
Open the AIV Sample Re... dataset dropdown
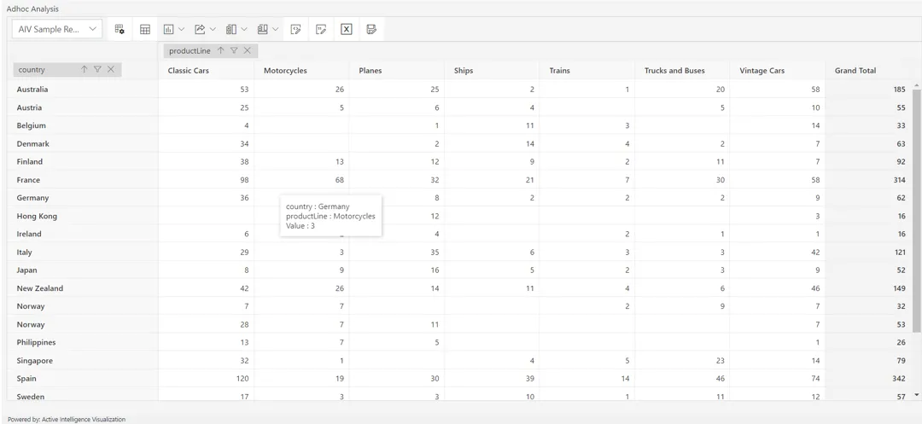pos(56,29)
